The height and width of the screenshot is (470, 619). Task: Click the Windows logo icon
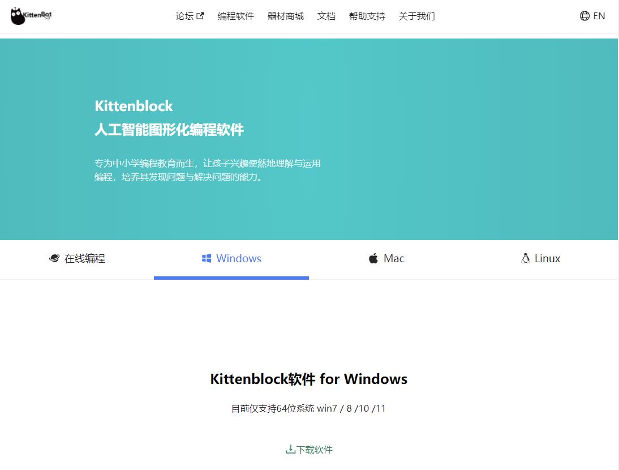tap(207, 258)
